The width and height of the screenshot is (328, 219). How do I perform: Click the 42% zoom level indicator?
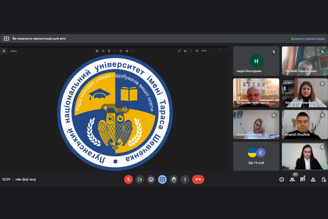(x=204, y=51)
